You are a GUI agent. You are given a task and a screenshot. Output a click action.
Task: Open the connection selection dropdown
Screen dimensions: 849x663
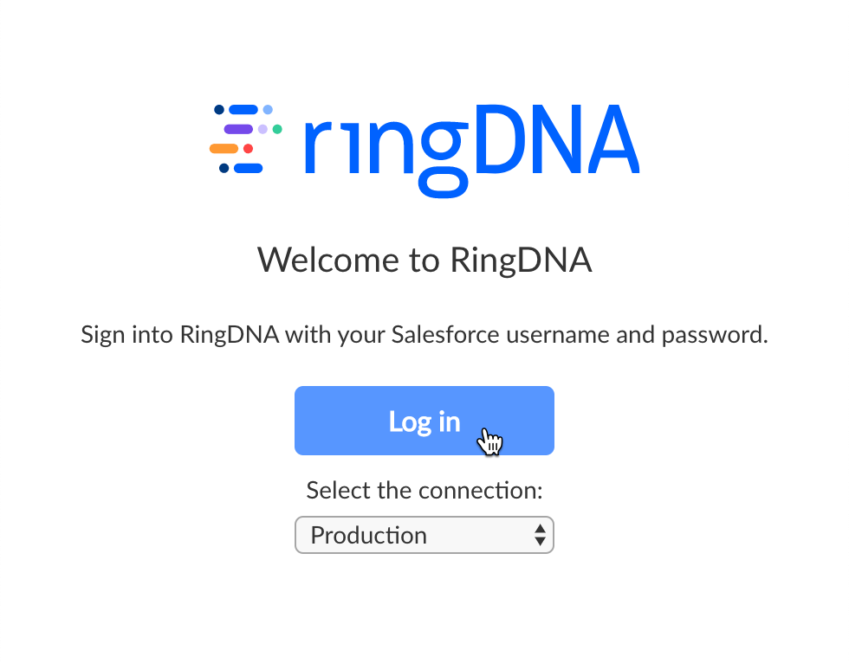[x=424, y=535]
